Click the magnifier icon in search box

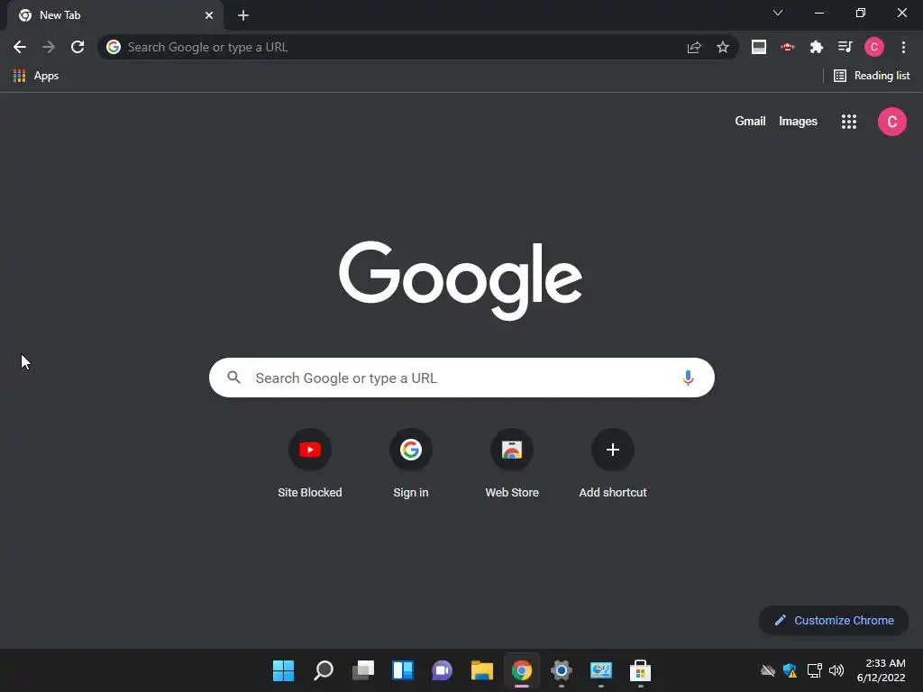point(233,378)
